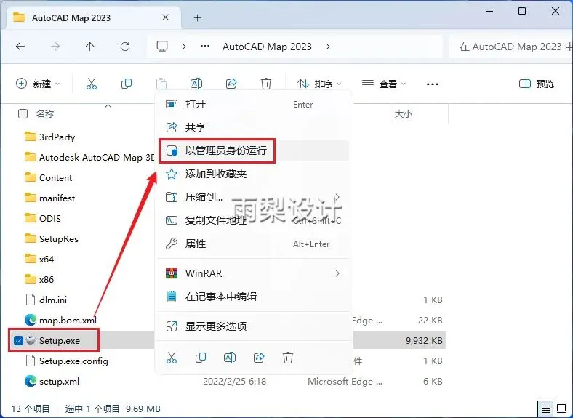
Task: Click the Share icon at context menu bottom
Action: [x=259, y=358]
